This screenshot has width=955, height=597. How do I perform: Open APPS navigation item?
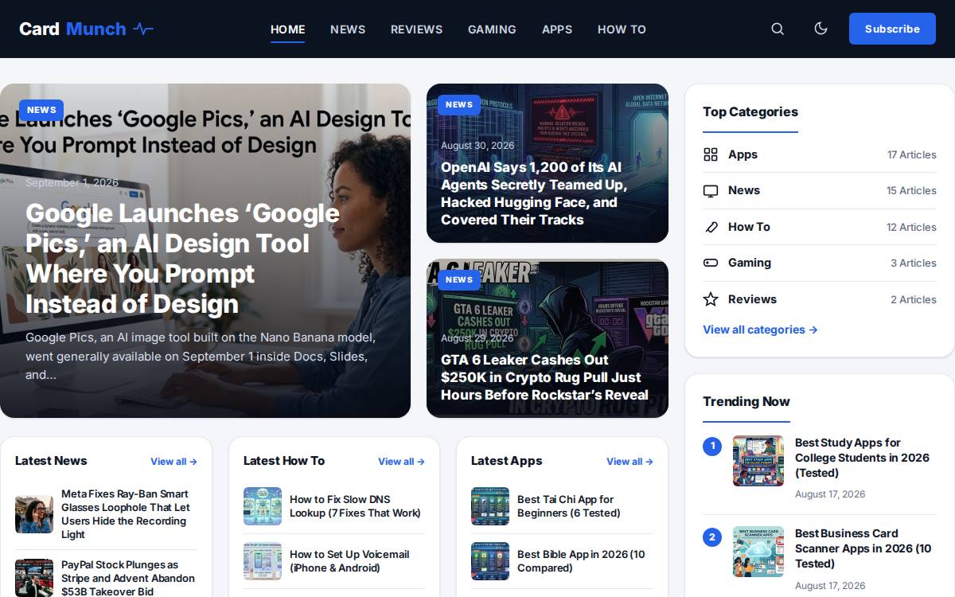pyautogui.click(x=557, y=29)
